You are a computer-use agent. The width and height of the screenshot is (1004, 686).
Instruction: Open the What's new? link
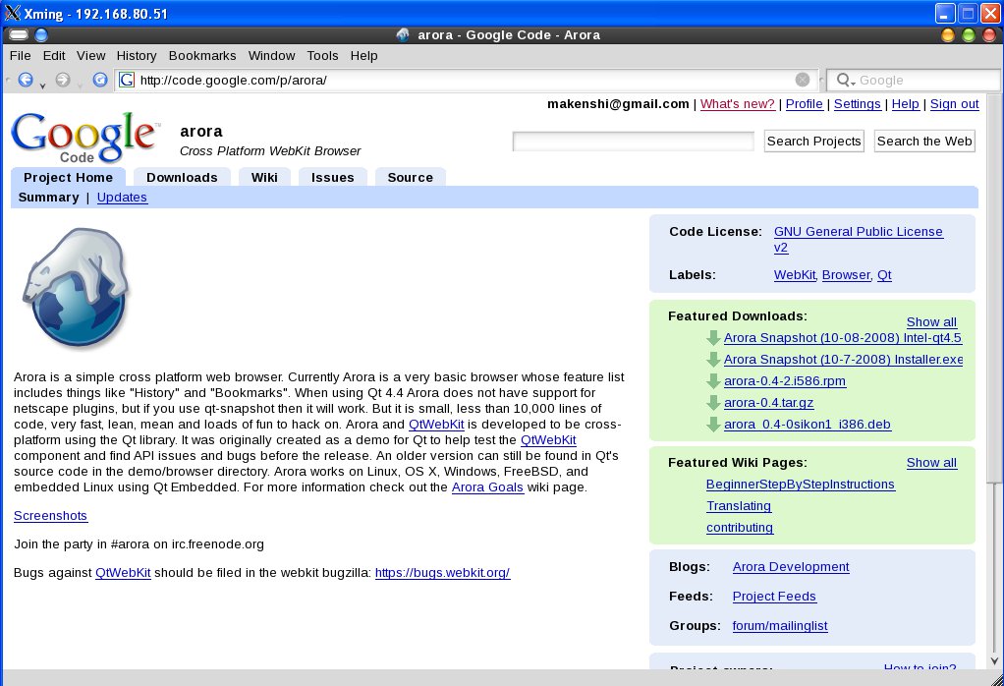click(x=737, y=104)
